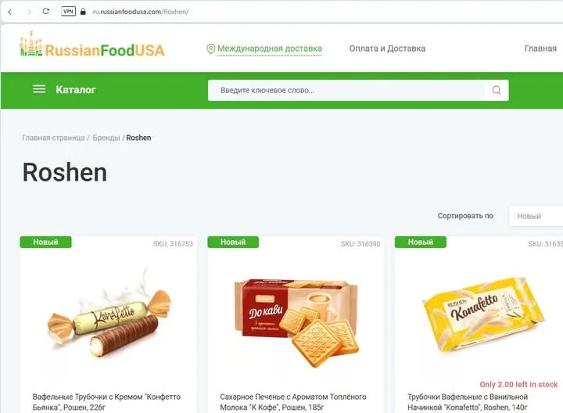Reload the page with refresh icon
Viewport: 563px width, 413px height.
point(46,12)
